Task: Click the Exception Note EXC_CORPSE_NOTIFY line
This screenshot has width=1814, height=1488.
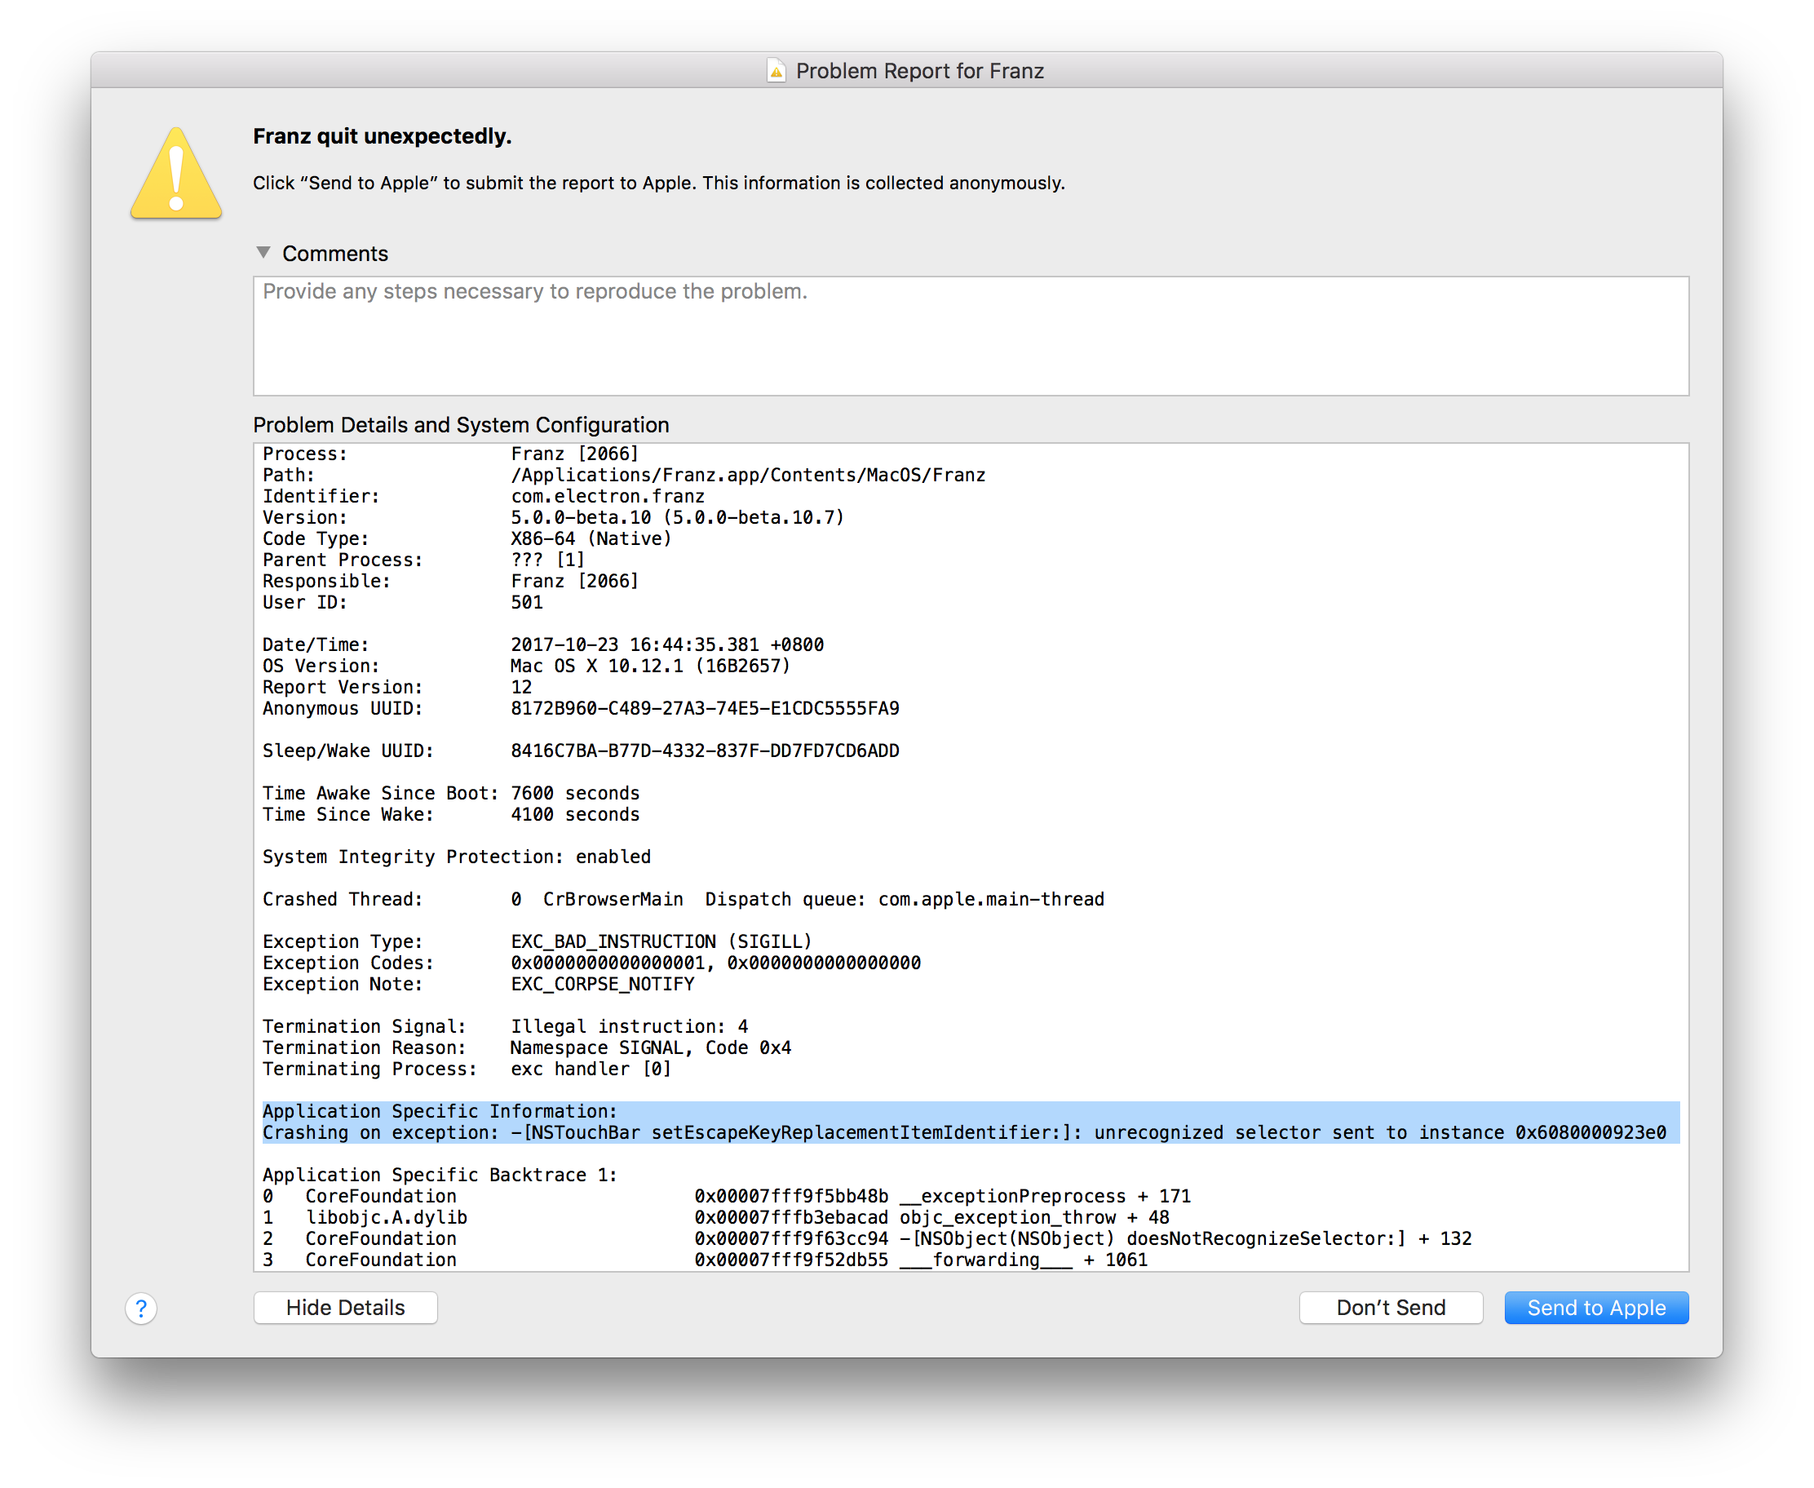Action: pyautogui.click(x=478, y=985)
